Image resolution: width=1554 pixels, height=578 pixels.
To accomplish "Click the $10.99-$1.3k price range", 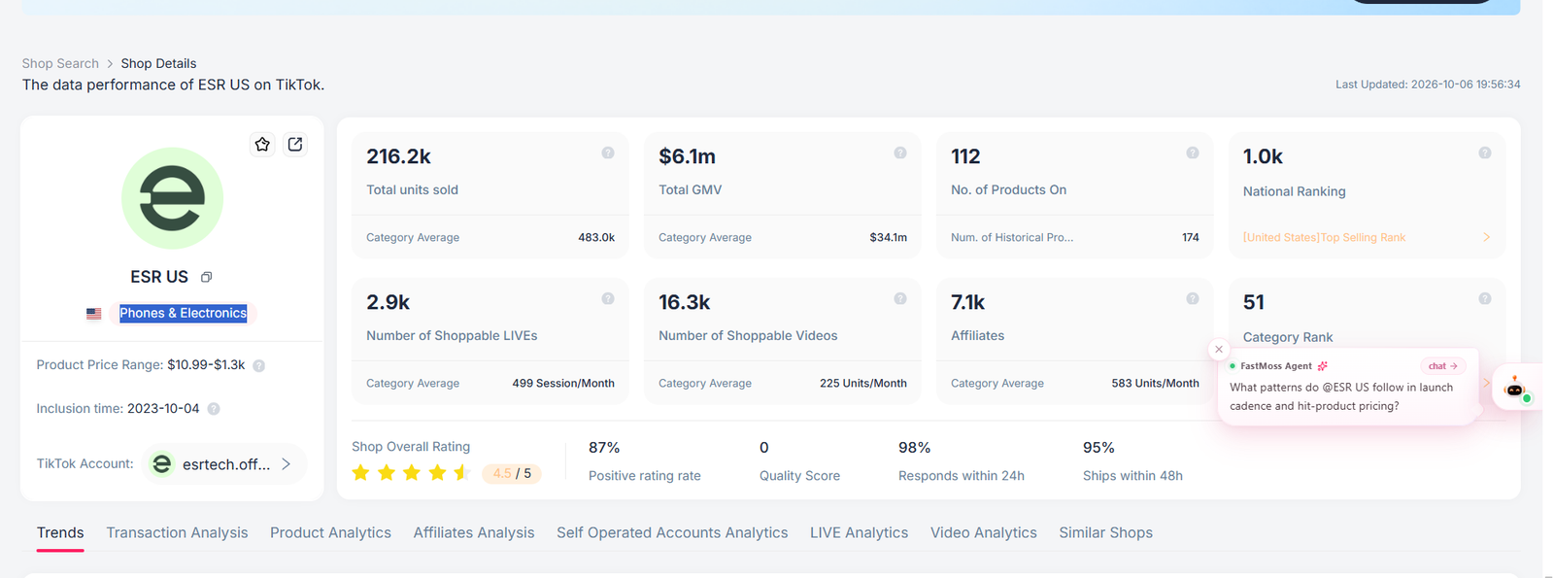I will click(x=206, y=365).
